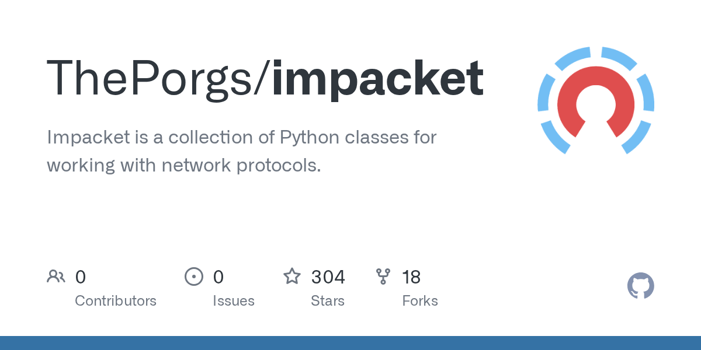Select the Stars label
Image resolution: width=701 pixels, height=350 pixels.
point(328,301)
